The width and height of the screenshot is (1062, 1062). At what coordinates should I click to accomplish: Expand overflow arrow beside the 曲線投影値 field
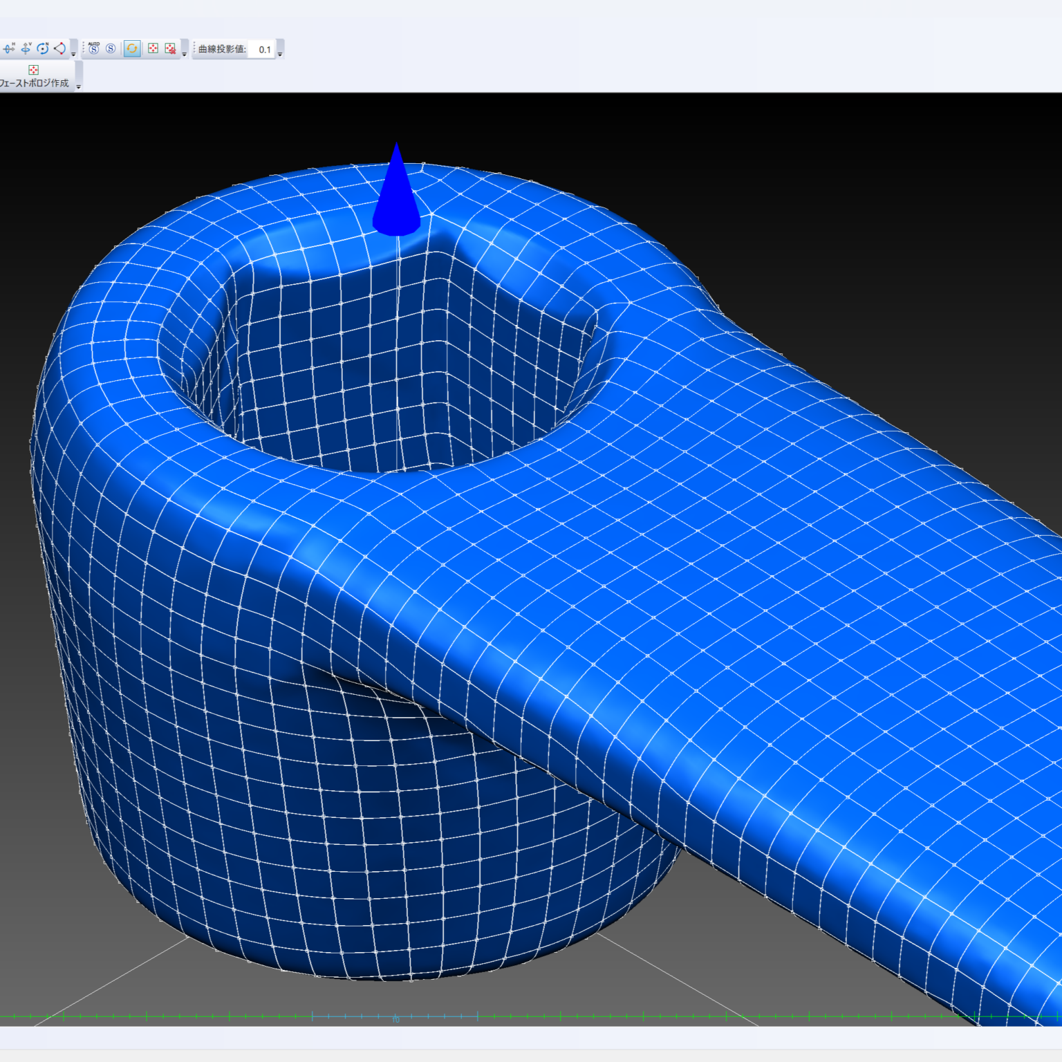pyautogui.click(x=280, y=53)
